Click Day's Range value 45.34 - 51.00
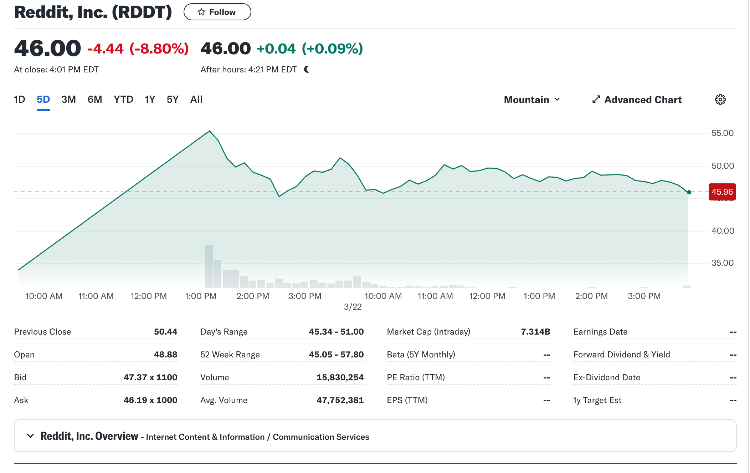The width and height of the screenshot is (750, 473). tap(336, 332)
